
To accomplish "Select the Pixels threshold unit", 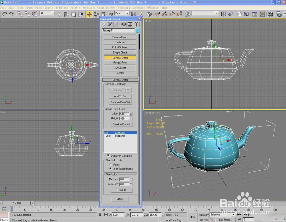I will [111, 165].
